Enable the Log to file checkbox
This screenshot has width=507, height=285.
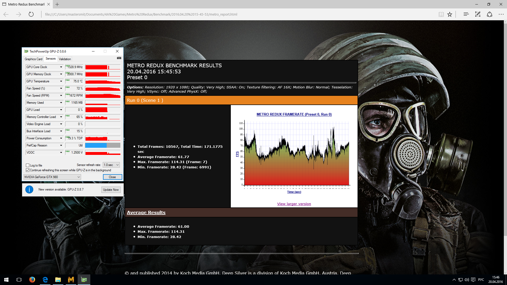pyautogui.click(x=28, y=165)
